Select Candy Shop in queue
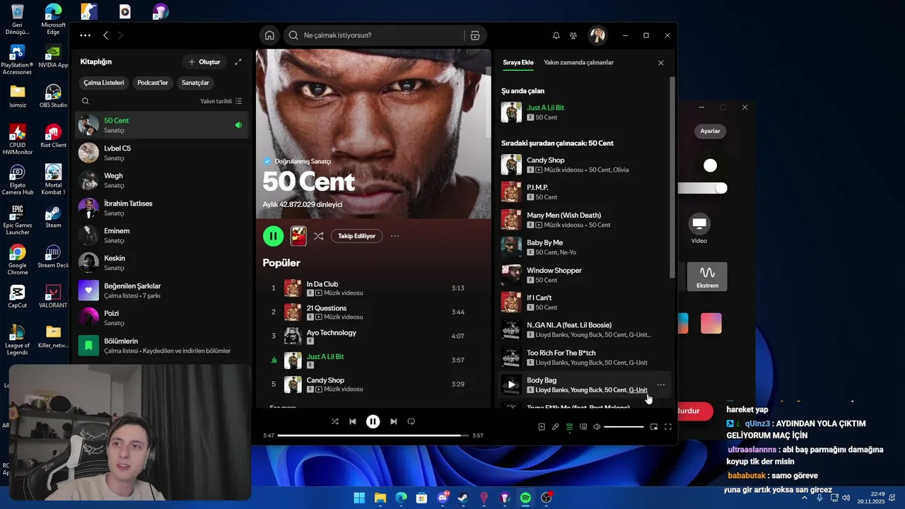 (585, 165)
